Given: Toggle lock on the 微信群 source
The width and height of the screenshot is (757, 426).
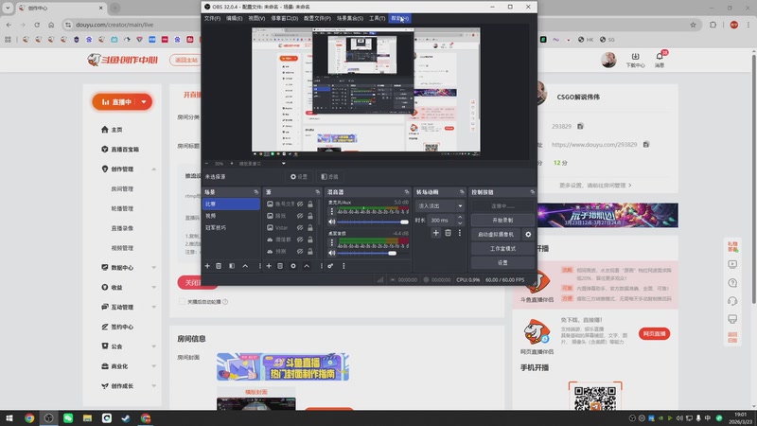Looking at the screenshot, I should click(x=310, y=240).
